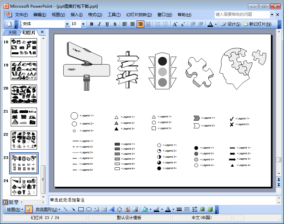Viewport: 284px width, 224px height.
Task: Open the 帮助 menu
Action: pos(184,15)
